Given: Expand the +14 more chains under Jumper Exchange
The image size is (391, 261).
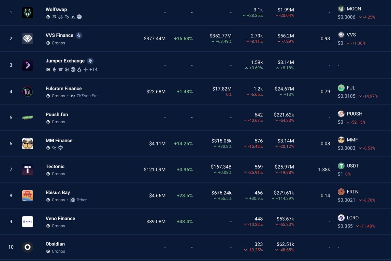Looking at the screenshot, I should tap(93, 70).
